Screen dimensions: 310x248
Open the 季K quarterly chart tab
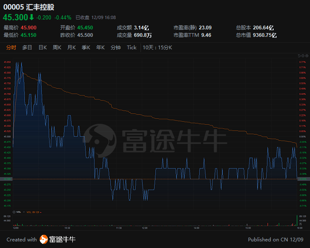[x=86, y=47]
